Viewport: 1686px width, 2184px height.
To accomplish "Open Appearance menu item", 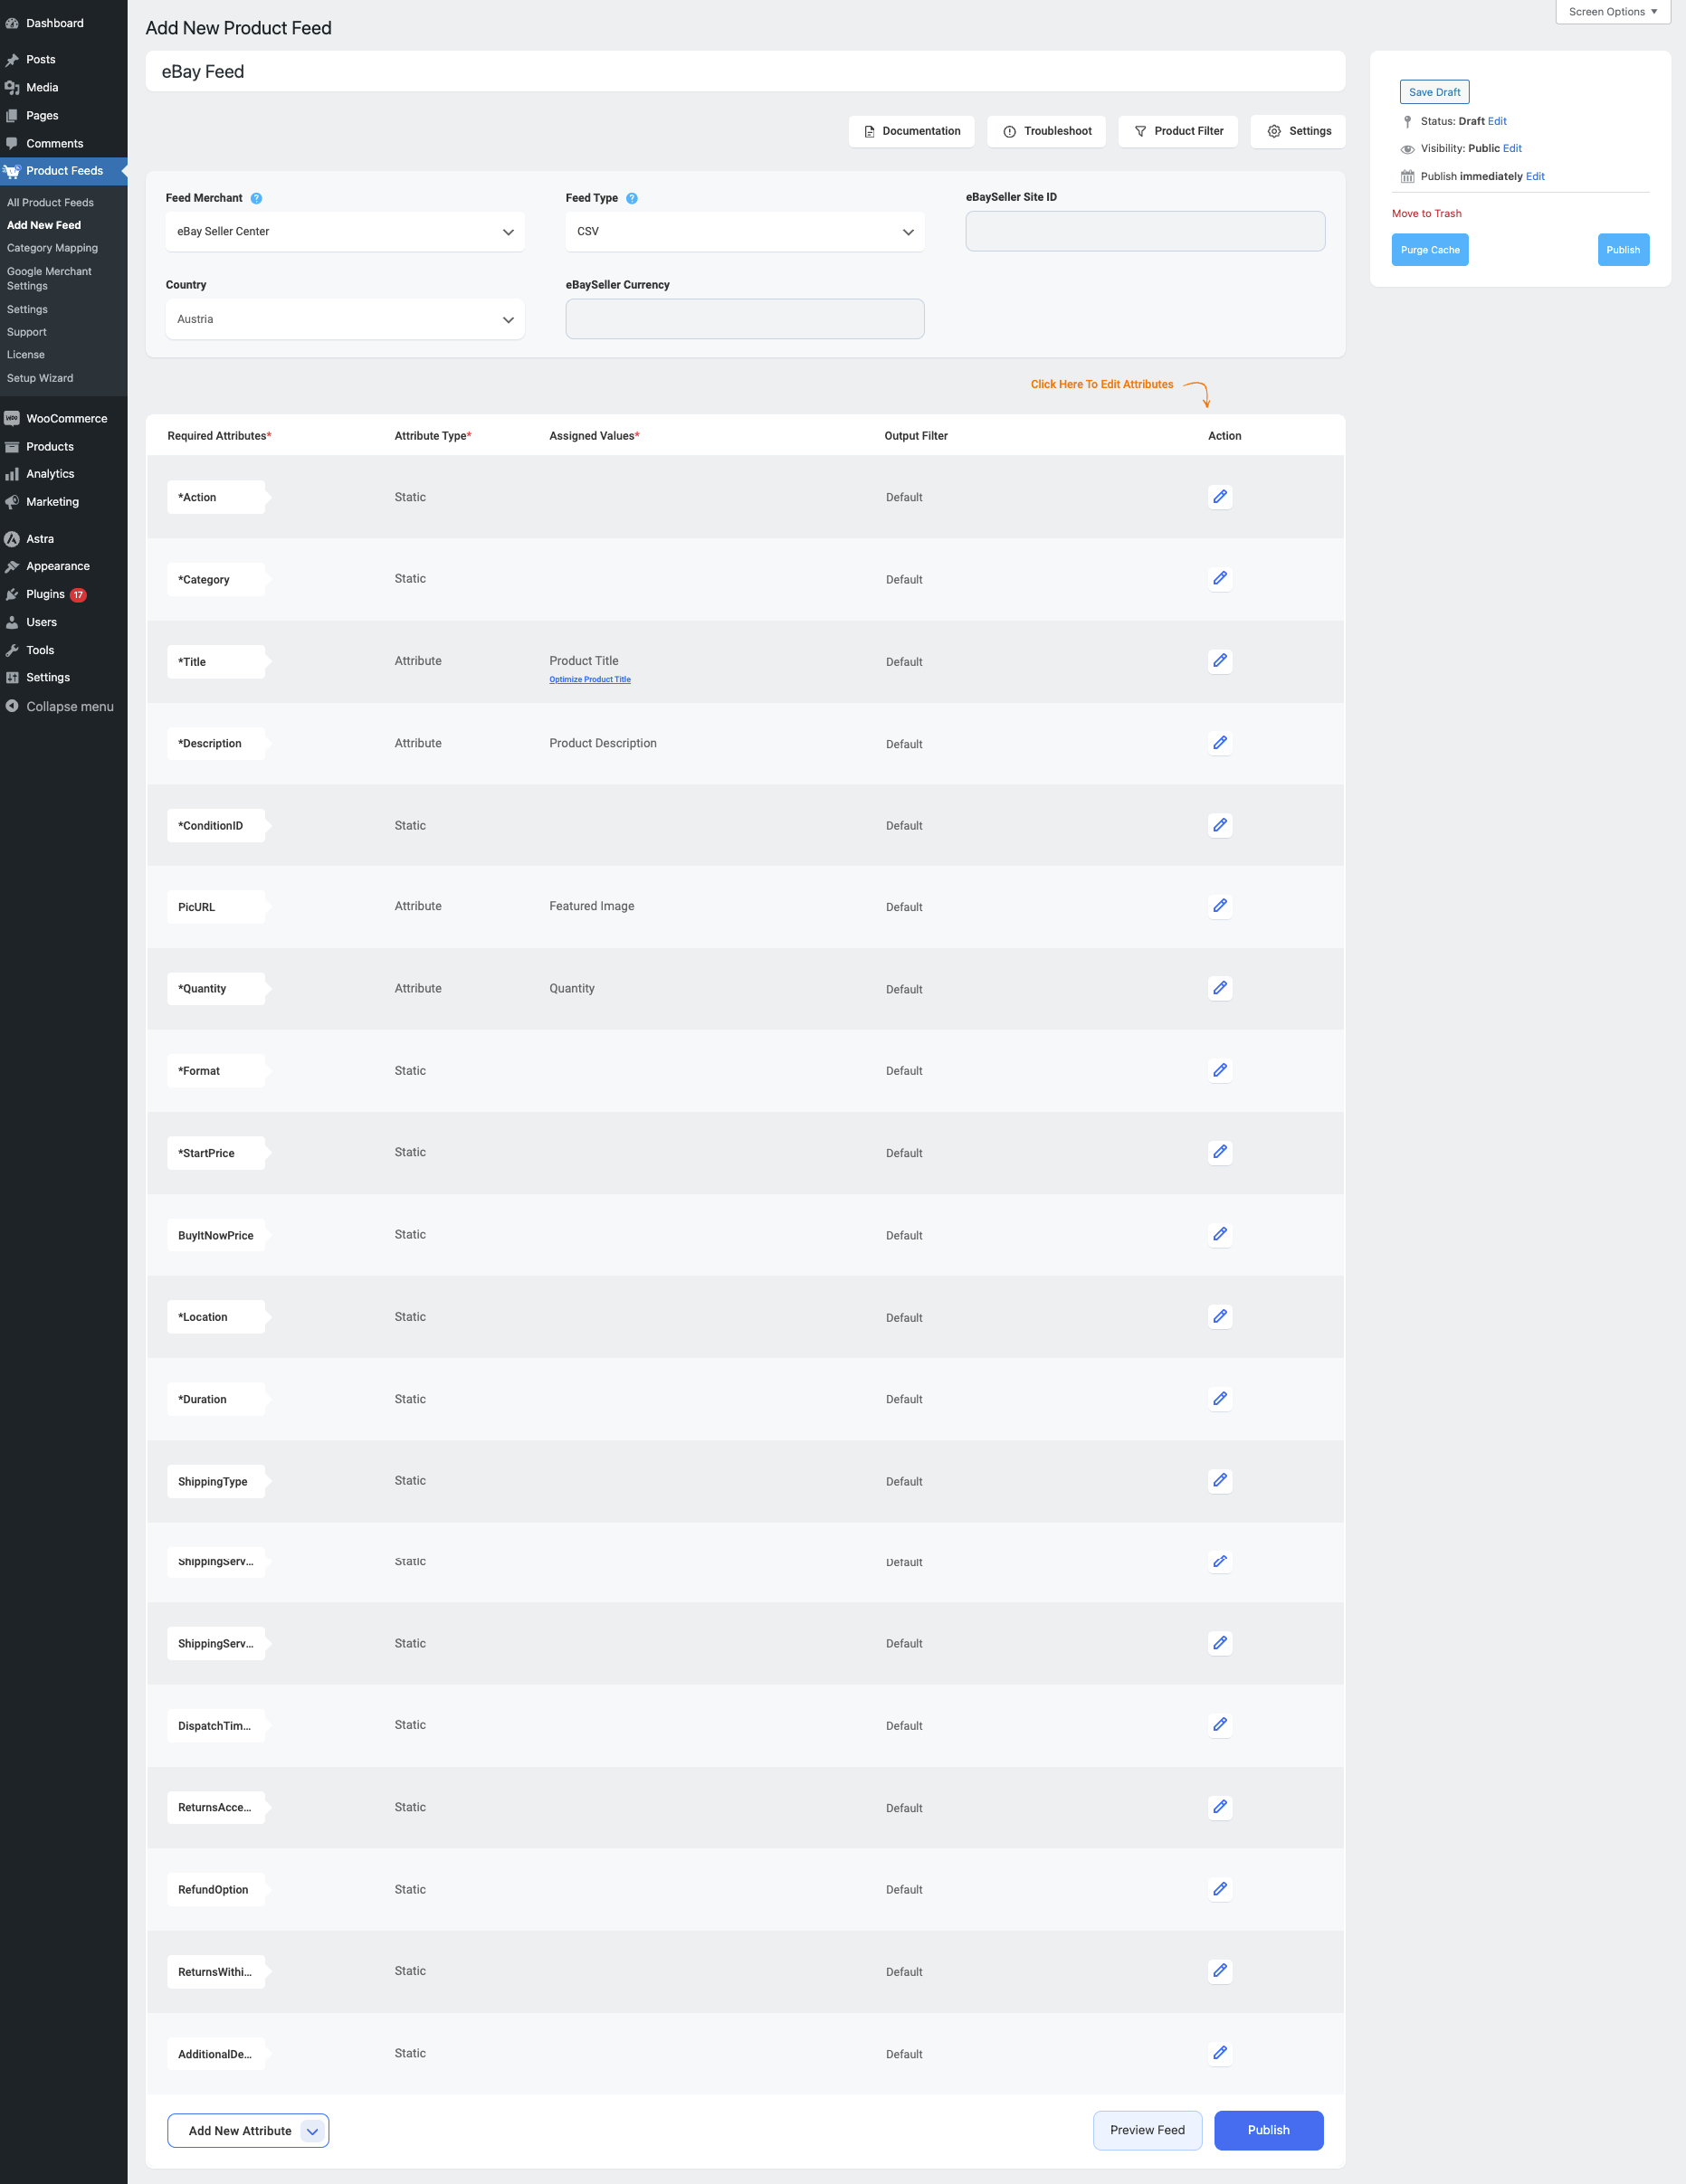I will coord(64,566).
